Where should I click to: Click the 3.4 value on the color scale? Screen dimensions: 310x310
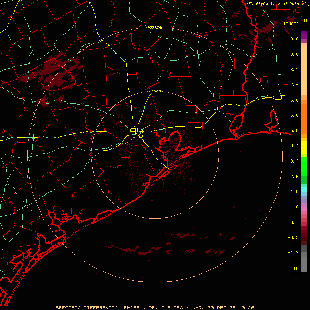pyautogui.click(x=294, y=161)
